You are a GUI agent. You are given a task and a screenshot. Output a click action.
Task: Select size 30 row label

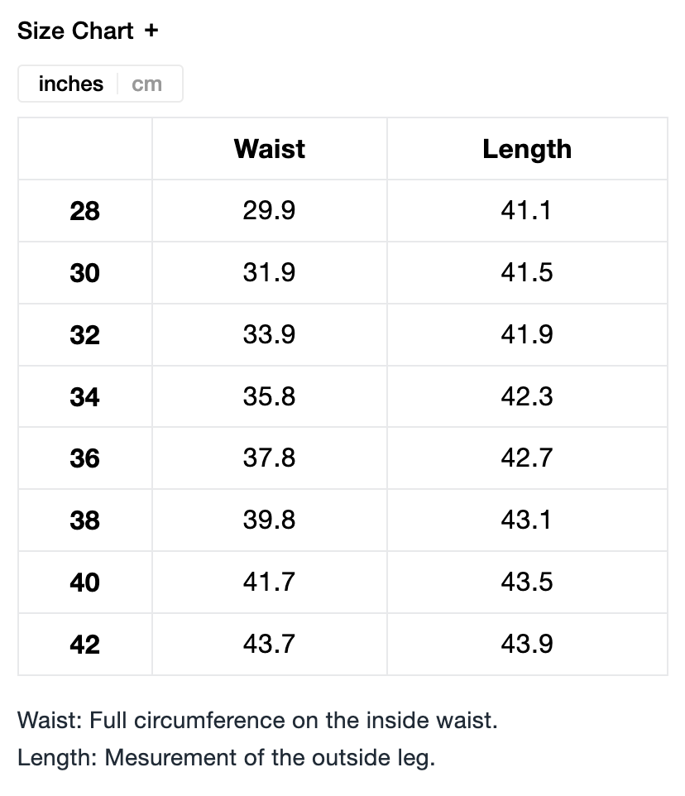coord(84,273)
